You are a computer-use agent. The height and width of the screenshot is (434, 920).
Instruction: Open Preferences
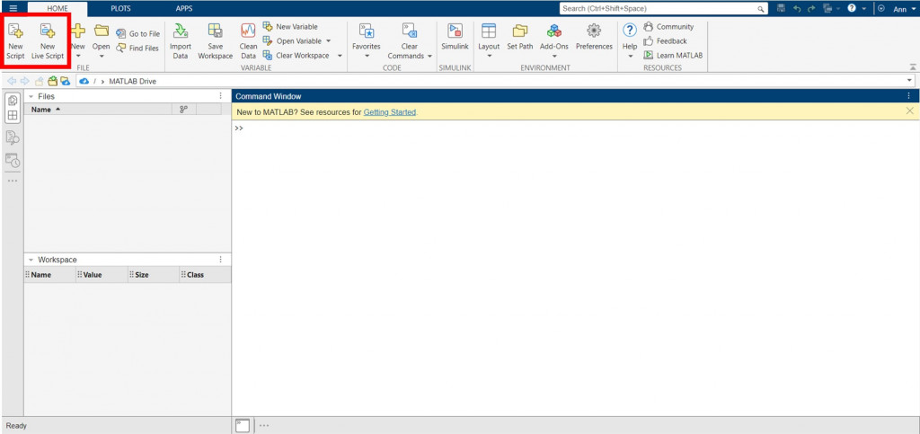coord(594,36)
